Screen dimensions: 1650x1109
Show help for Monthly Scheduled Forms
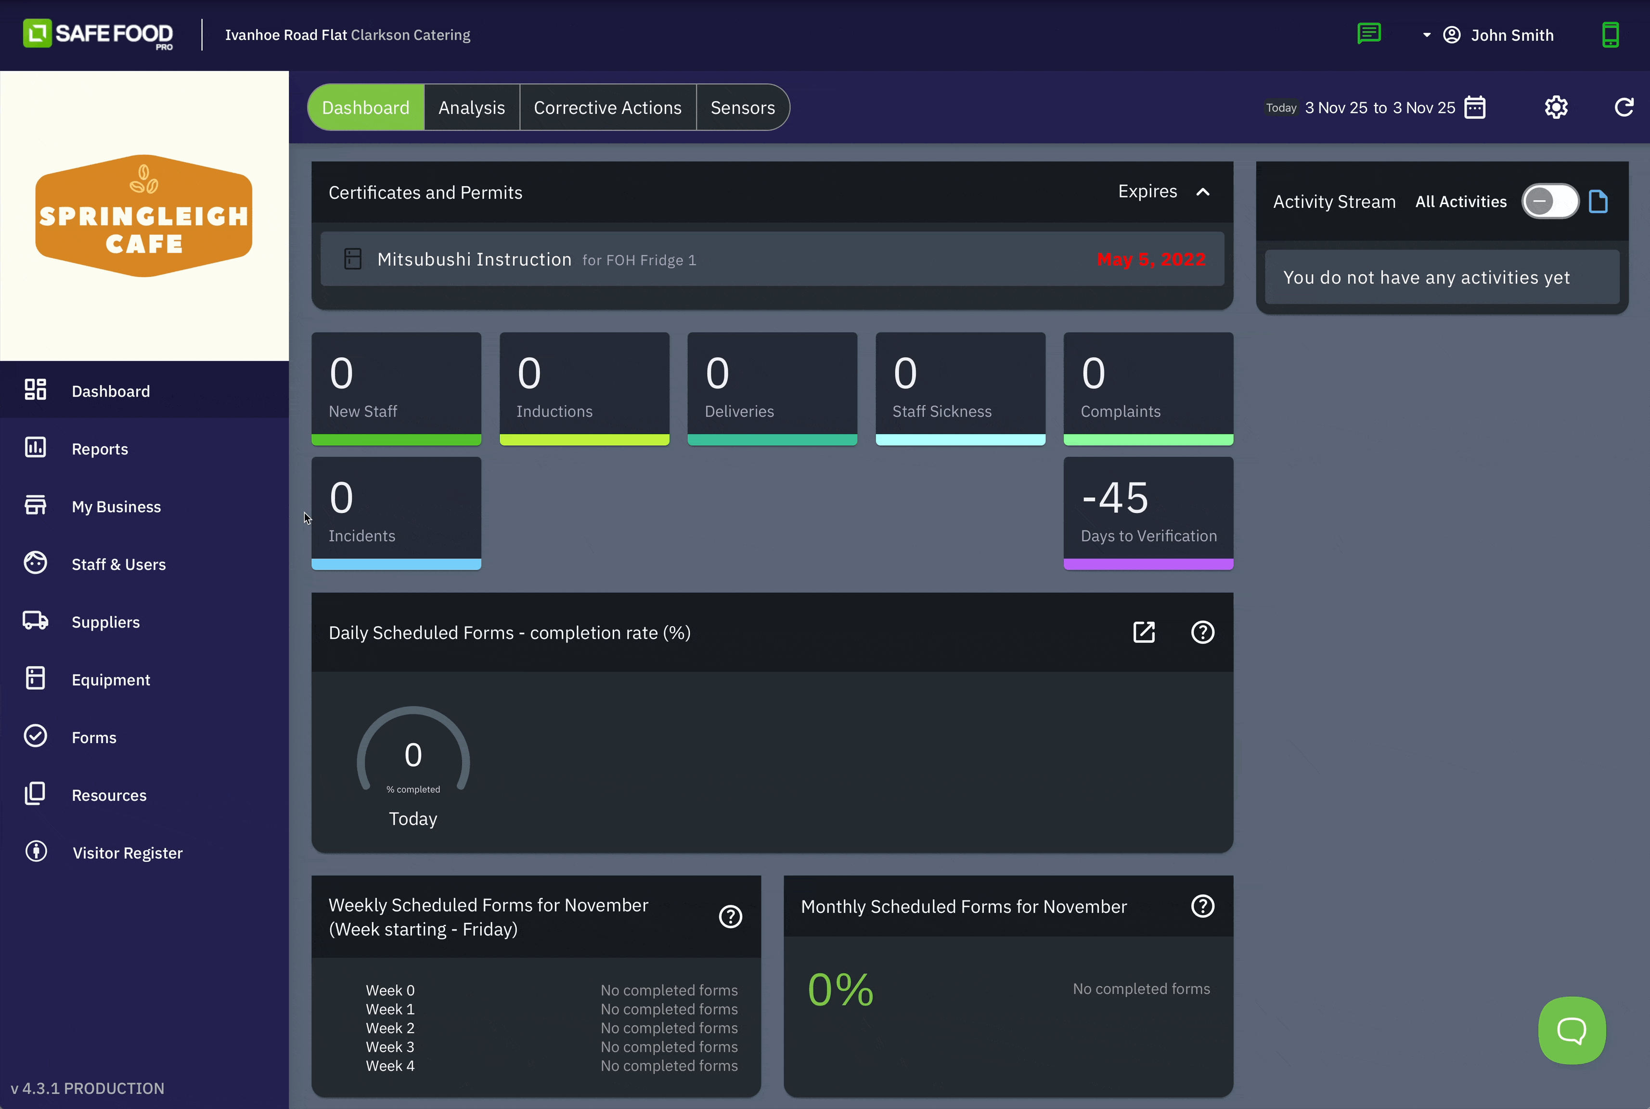pos(1202,906)
